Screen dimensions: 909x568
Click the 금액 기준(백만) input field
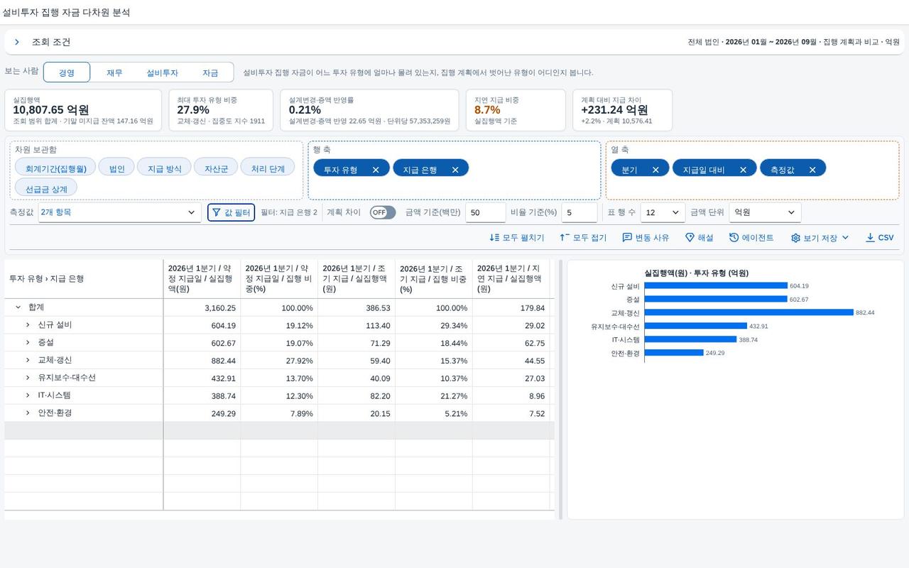tap(486, 212)
